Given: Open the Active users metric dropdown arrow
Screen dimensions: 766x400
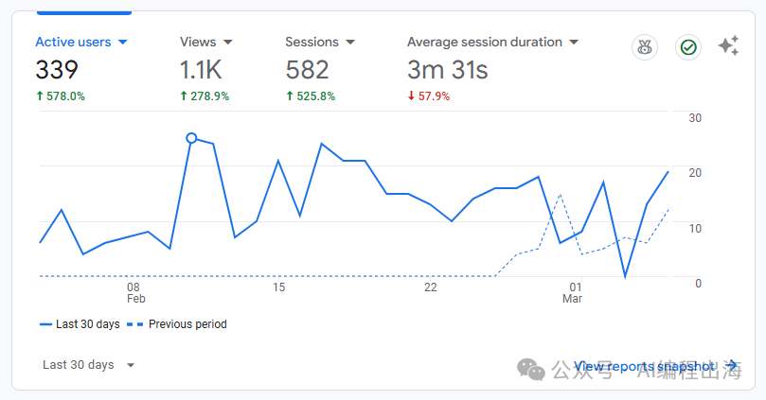Looking at the screenshot, I should (x=122, y=43).
